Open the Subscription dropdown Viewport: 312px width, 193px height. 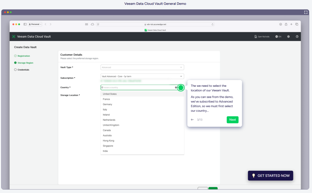point(142,76)
